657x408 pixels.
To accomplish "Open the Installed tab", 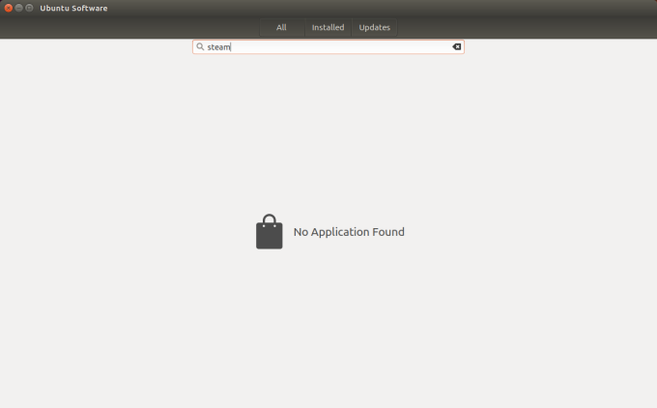I will point(328,28).
